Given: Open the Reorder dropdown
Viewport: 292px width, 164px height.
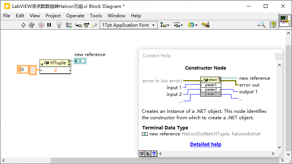Looking at the screenshot, I should point(192,25).
